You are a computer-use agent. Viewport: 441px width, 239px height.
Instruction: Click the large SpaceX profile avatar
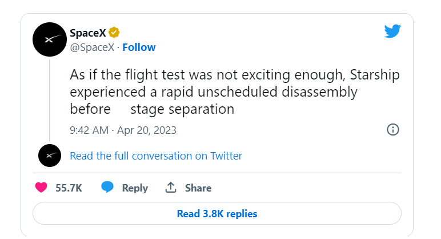coord(50,39)
